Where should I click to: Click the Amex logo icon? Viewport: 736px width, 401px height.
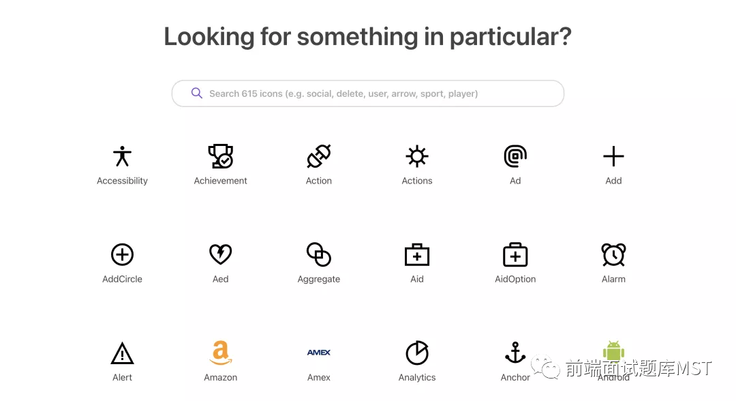click(319, 353)
